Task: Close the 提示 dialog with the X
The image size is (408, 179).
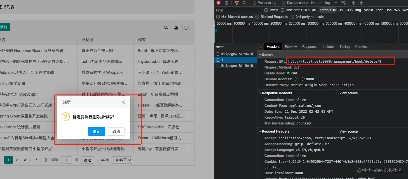Action: (123, 102)
